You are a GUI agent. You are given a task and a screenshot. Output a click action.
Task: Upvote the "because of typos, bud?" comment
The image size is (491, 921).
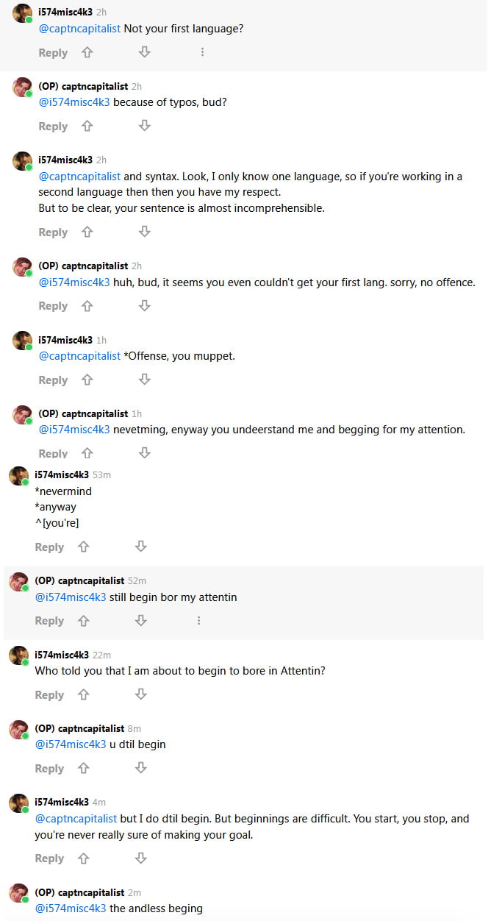[87, 126]
